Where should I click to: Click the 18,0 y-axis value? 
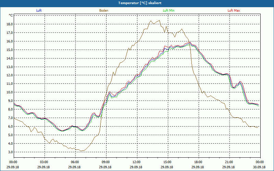tap(10, 24)
